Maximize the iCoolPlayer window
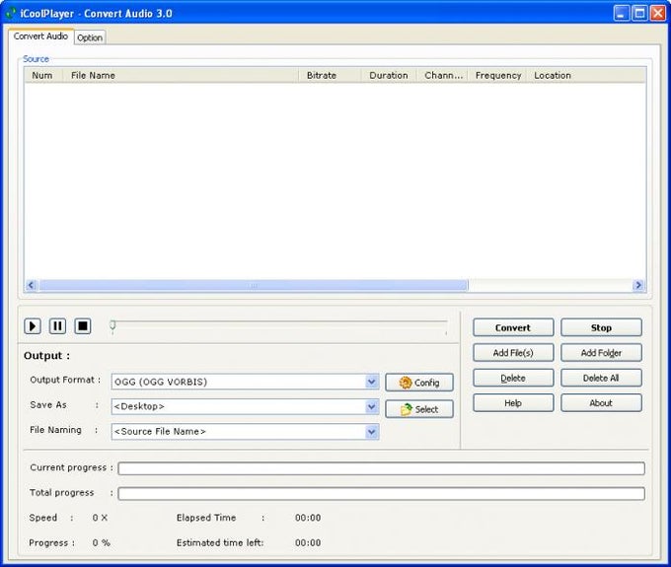 (639, 13)
